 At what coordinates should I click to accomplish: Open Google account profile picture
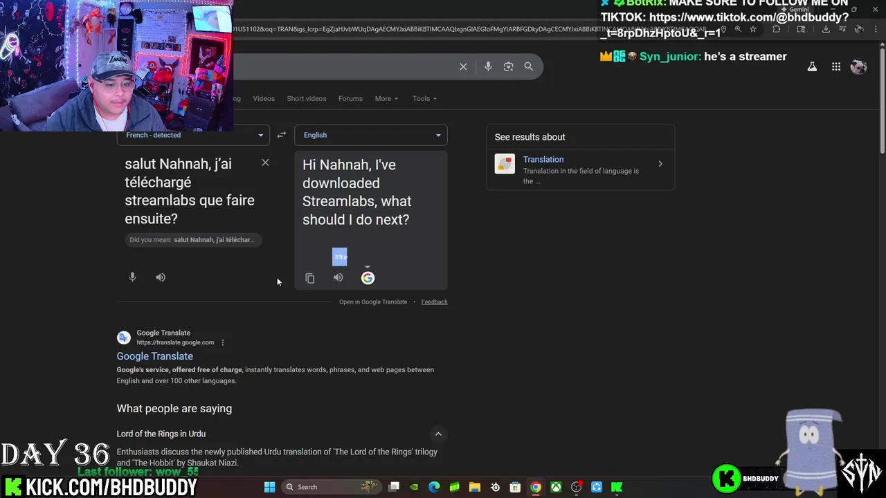pyautogui.click(x=859, y=66)
